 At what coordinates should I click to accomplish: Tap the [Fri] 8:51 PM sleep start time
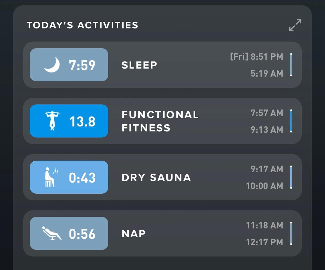pyautogui.click(x=257, y=57)
